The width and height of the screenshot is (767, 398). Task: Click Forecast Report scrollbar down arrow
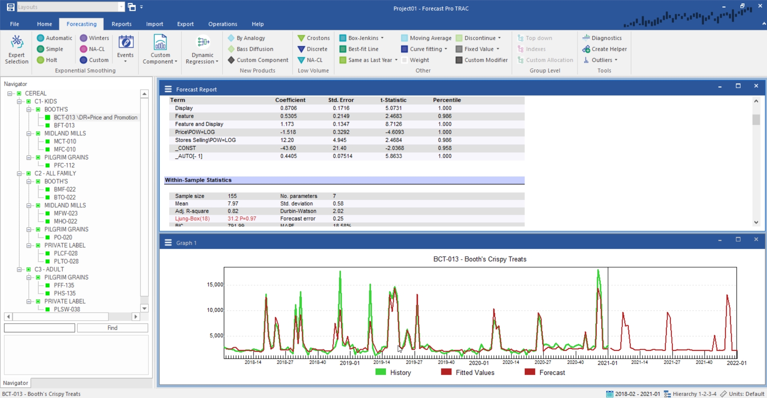pos(756,222)
